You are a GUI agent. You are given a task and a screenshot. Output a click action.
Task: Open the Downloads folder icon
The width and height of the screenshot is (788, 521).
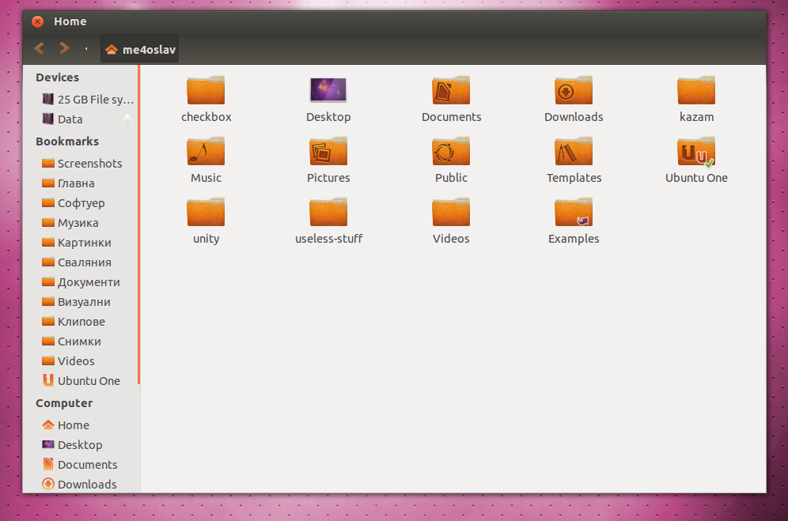[x=574, y=91]
